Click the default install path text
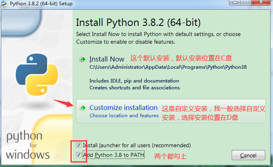The image size is (273, 167). [x=168, y=67]
